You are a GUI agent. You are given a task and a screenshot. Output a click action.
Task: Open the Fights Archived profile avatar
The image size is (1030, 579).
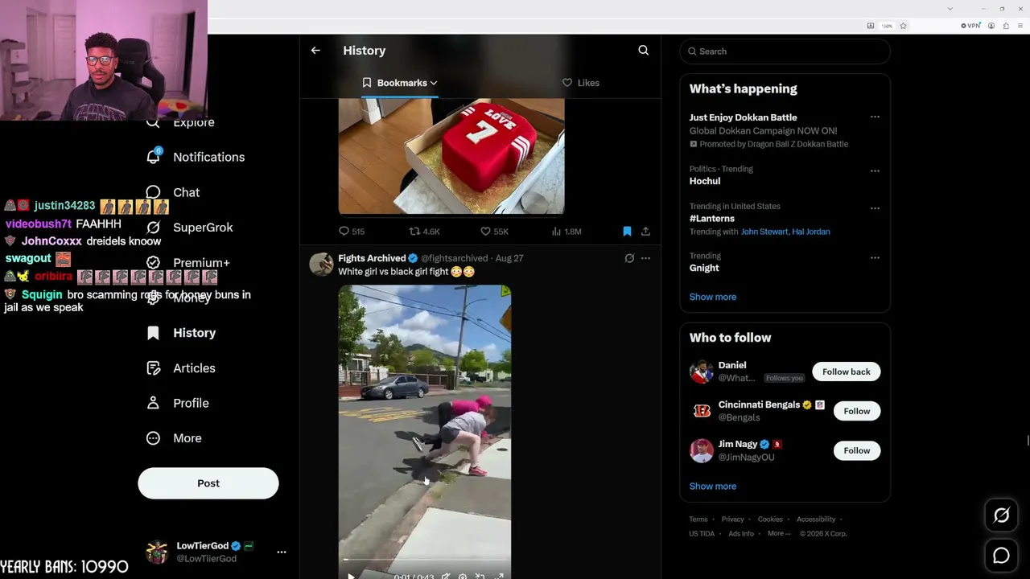[x=321, y=264]
